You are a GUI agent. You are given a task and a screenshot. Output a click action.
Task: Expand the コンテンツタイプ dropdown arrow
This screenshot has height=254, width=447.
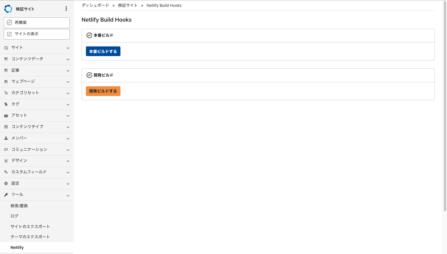68,127
